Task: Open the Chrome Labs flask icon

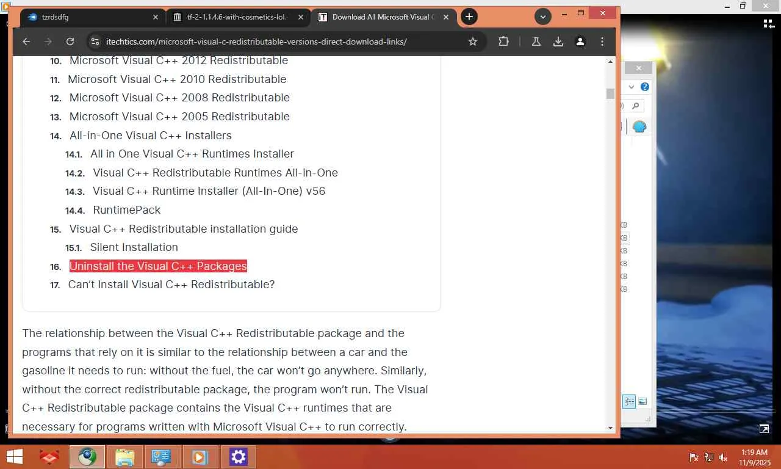Action: click(536, 42)
